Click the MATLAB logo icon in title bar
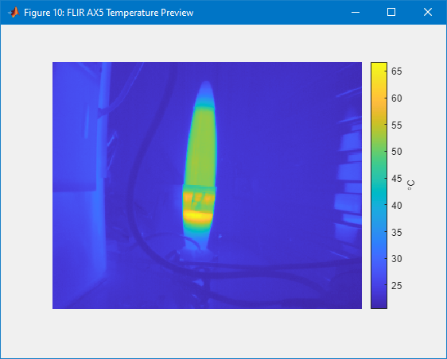 coord(14,12)
